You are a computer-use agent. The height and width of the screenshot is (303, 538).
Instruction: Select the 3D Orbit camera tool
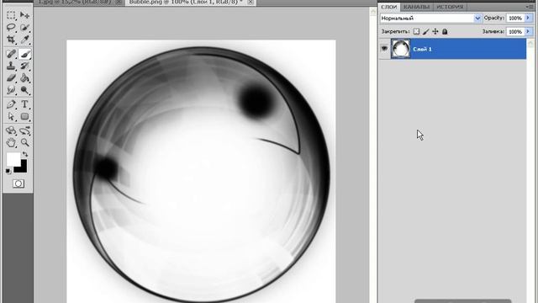(x=24, y=130)
